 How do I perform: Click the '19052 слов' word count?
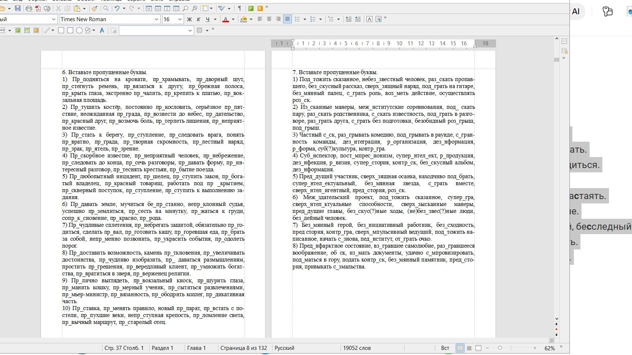tap(357, 348)
